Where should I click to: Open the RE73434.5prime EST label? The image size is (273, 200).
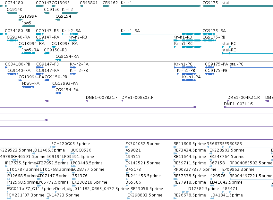(x=190, y=150)
